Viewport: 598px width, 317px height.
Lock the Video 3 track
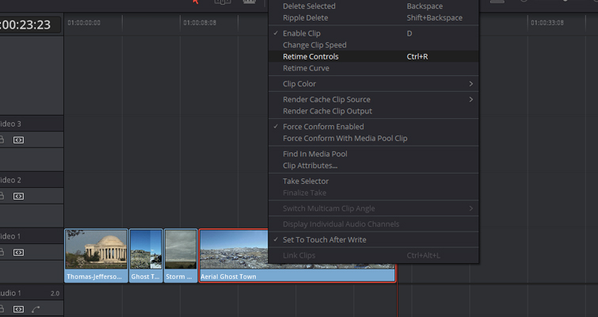pos(2,140)
